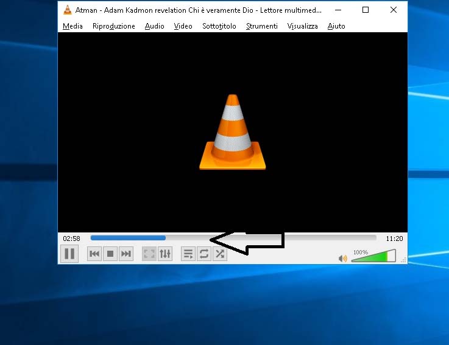Screen dimensions: 449x345
Task: Maximize the VLC window
Action: (366, 10)
